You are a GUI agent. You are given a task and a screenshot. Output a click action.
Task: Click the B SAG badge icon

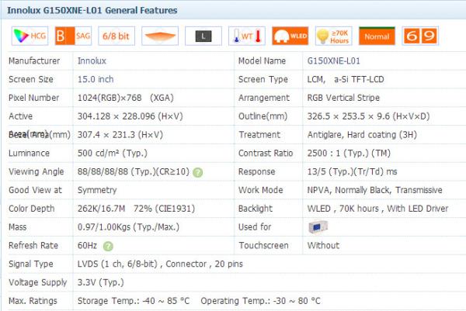(x=73, y=36)
